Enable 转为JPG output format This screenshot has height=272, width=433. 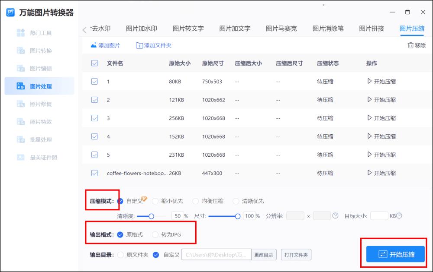(x=155, y=234)
